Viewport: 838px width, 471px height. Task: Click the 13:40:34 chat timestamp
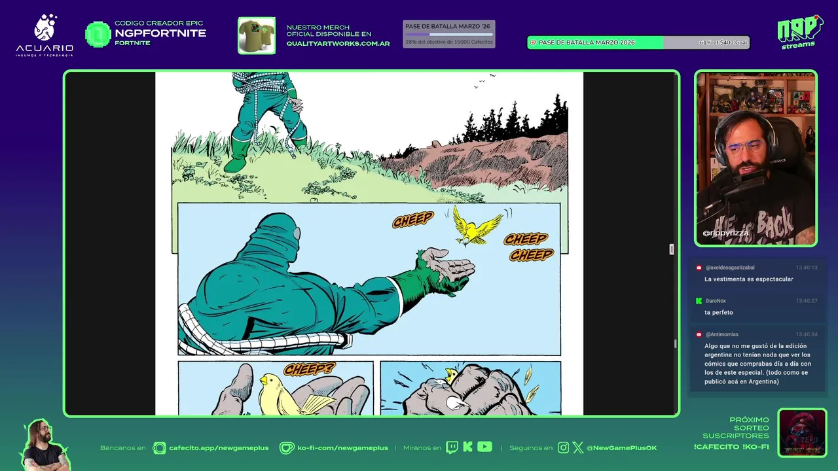[x=807, y=334]
